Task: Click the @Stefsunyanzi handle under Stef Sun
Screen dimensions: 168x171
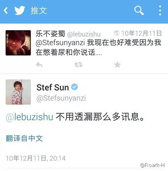Action: point(61,98)
